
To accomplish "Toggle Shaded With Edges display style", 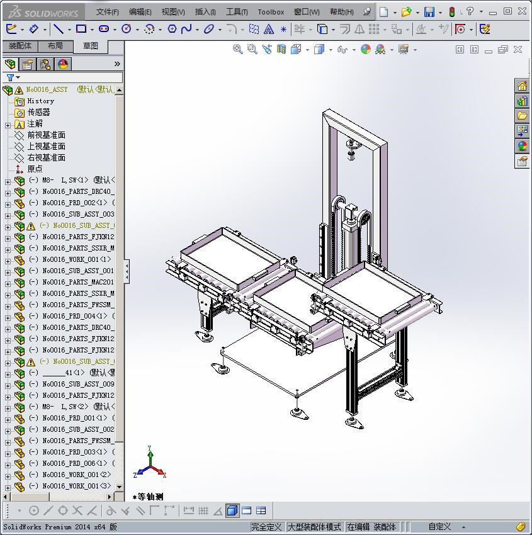I will 232,510.
